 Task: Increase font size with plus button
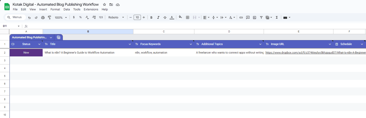coord(144,17)
